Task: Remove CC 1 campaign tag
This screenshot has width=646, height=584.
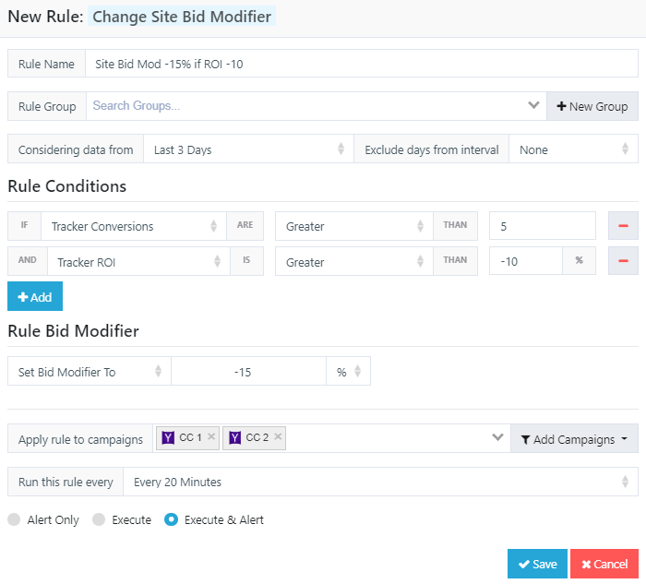Action: (x=211, y=436)
